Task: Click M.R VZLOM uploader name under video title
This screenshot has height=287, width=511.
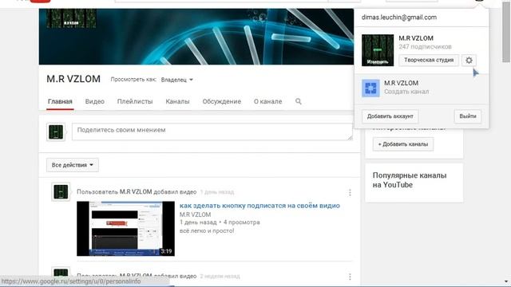Action: pos(195,214)
